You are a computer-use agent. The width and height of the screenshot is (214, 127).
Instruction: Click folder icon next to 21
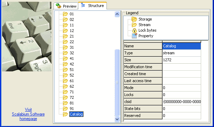point(65,36)
